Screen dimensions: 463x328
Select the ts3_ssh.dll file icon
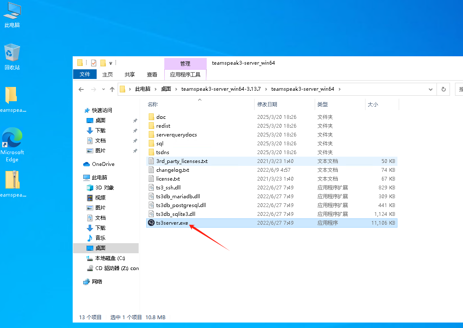151,187
